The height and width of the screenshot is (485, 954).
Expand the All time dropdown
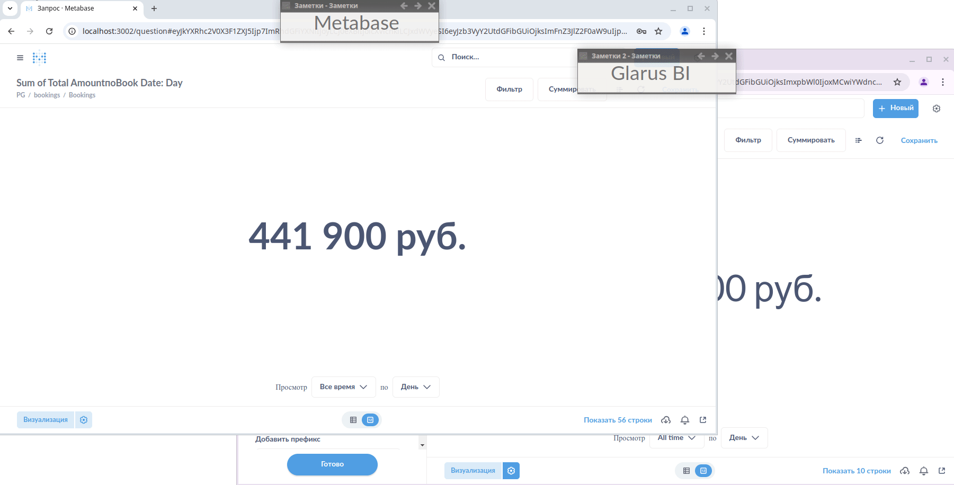point(676,438)
